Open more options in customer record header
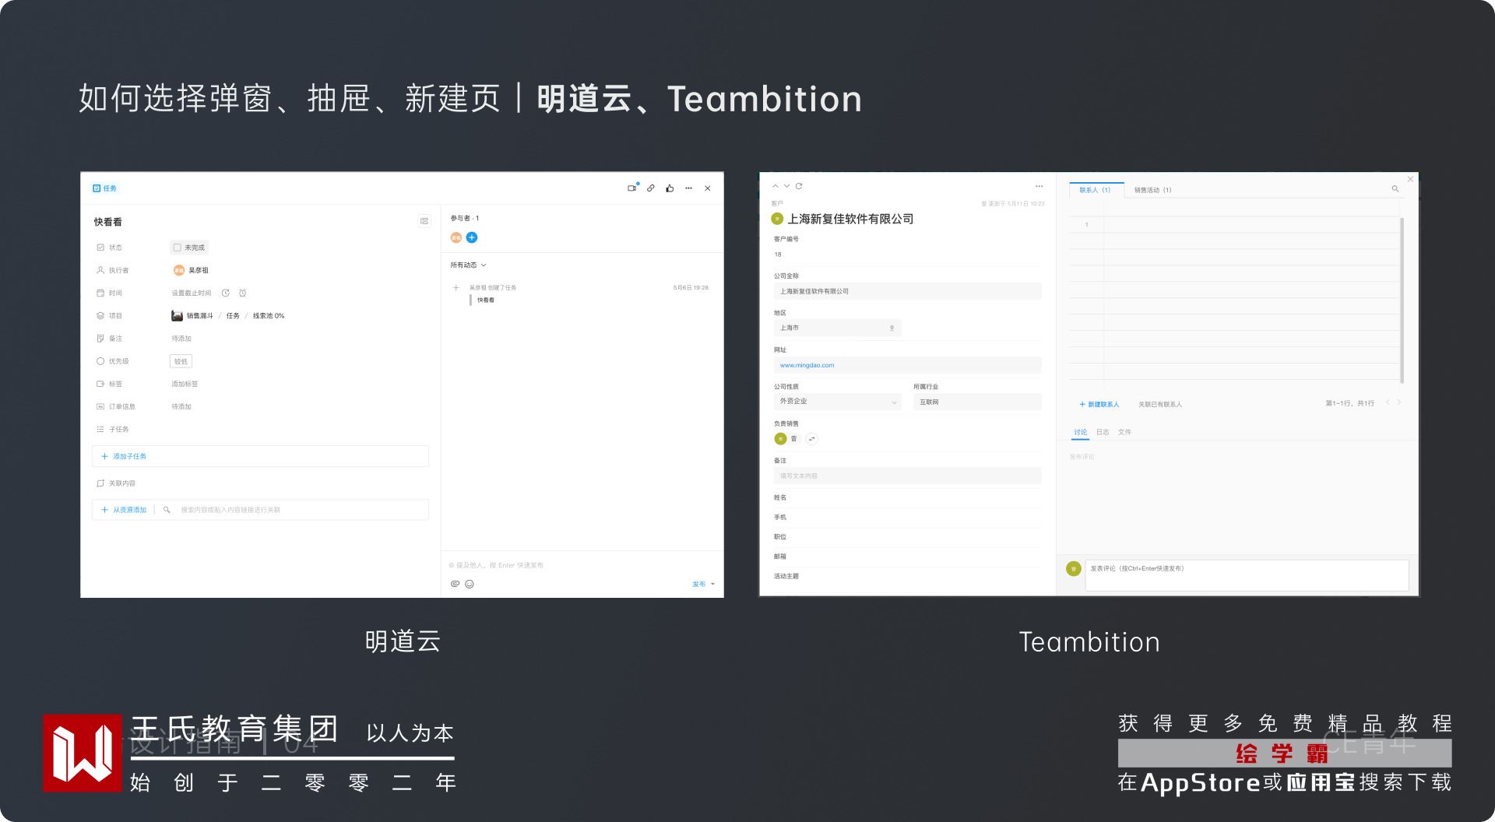This screenshot has height=822, width=1495. point(1039,186)
